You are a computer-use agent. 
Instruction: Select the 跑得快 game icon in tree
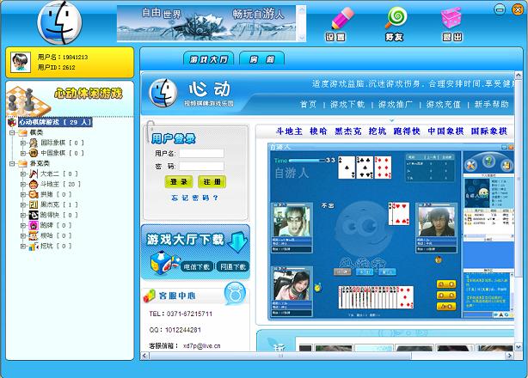coord(34,215)
